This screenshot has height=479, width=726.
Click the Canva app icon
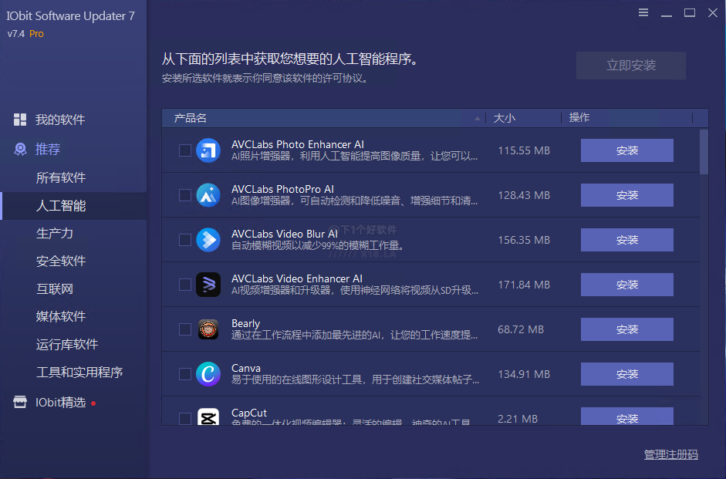208,374
